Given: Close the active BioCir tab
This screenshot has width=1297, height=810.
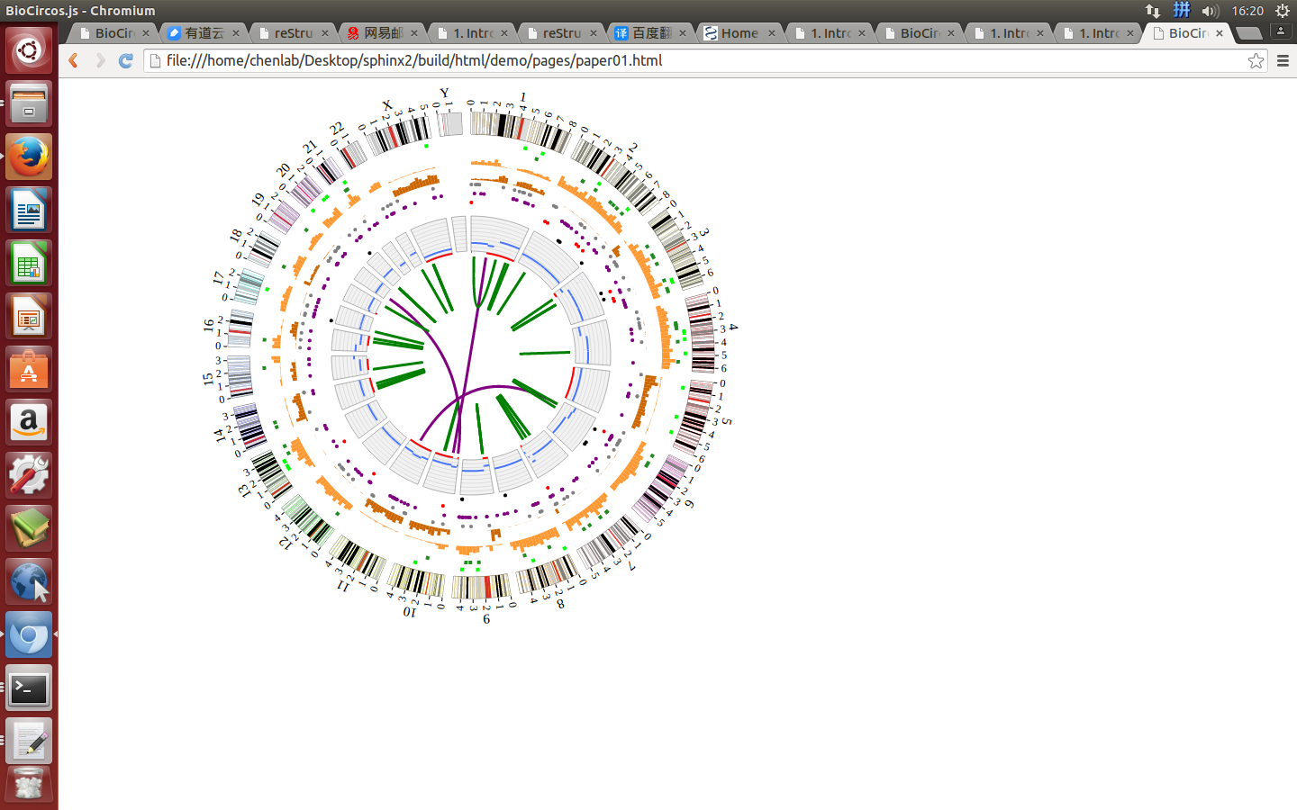Looking at the screenshot, I should [x=1220, y=33].
